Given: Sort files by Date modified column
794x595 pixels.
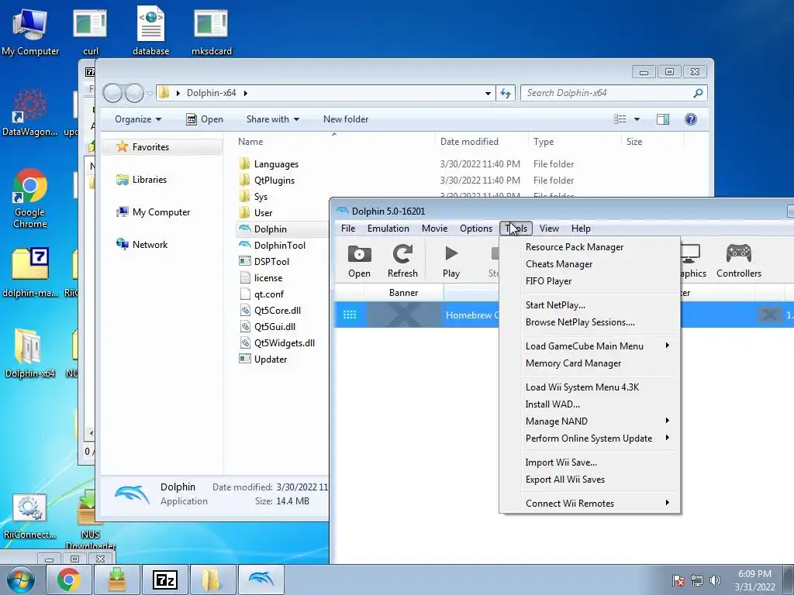Looking at the screenshot, I should pyautogui.click(x=481, y=142).
